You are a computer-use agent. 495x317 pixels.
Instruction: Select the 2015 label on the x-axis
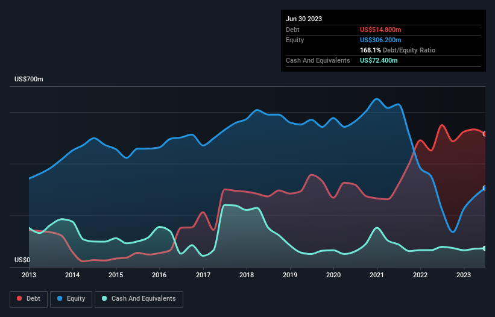click(116, 275)
